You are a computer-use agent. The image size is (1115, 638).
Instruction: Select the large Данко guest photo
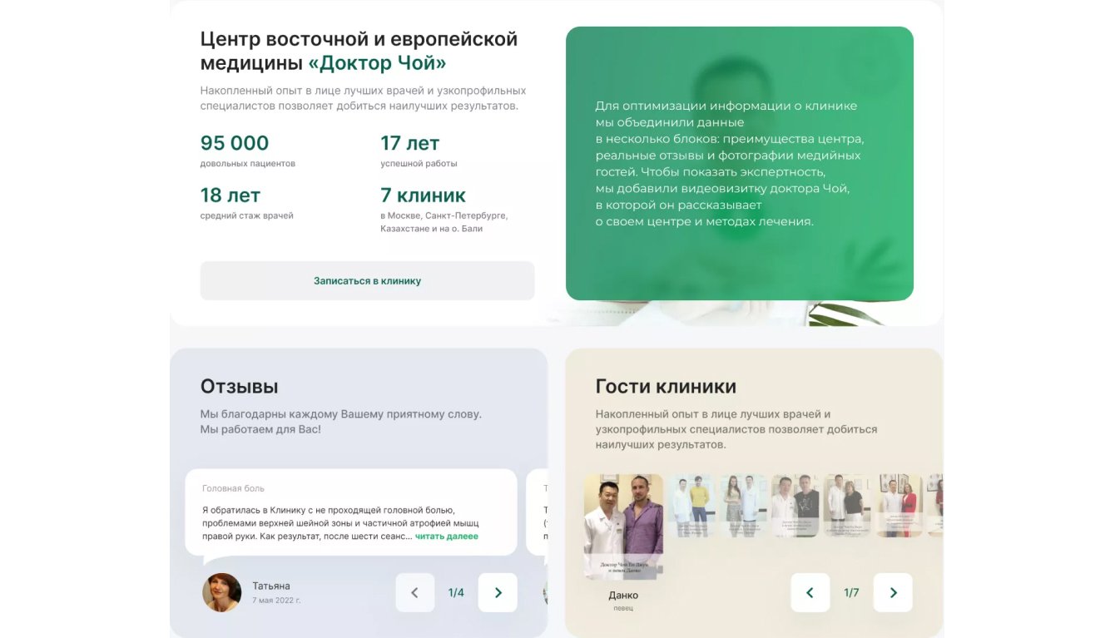624,527
